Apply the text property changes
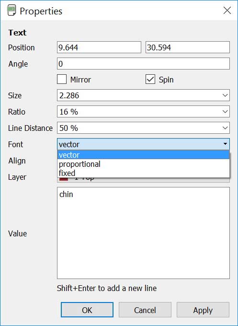238x326 pixels. point(203,310)
